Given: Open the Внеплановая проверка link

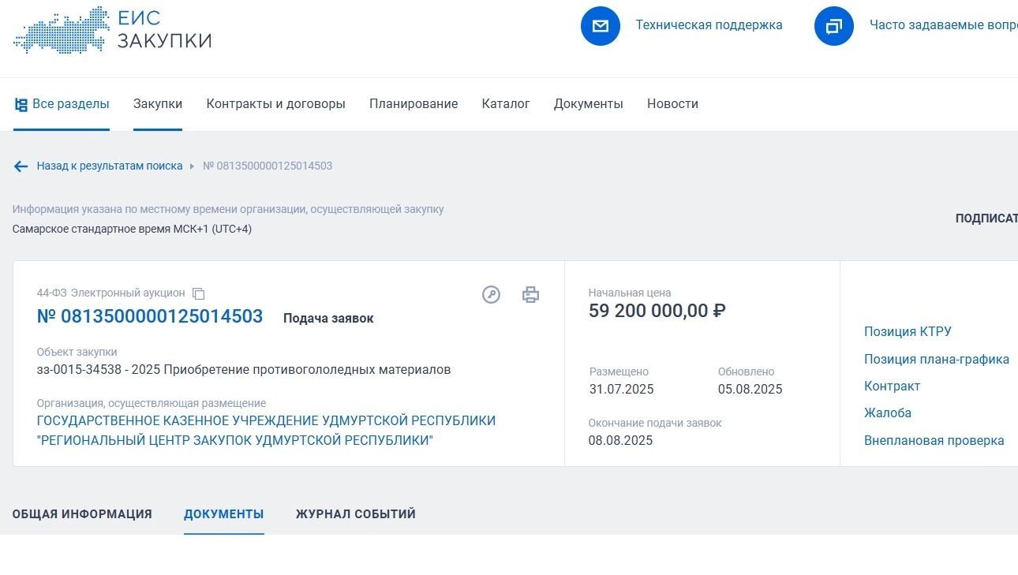Looking at the screenshot, I should point(934,441).
